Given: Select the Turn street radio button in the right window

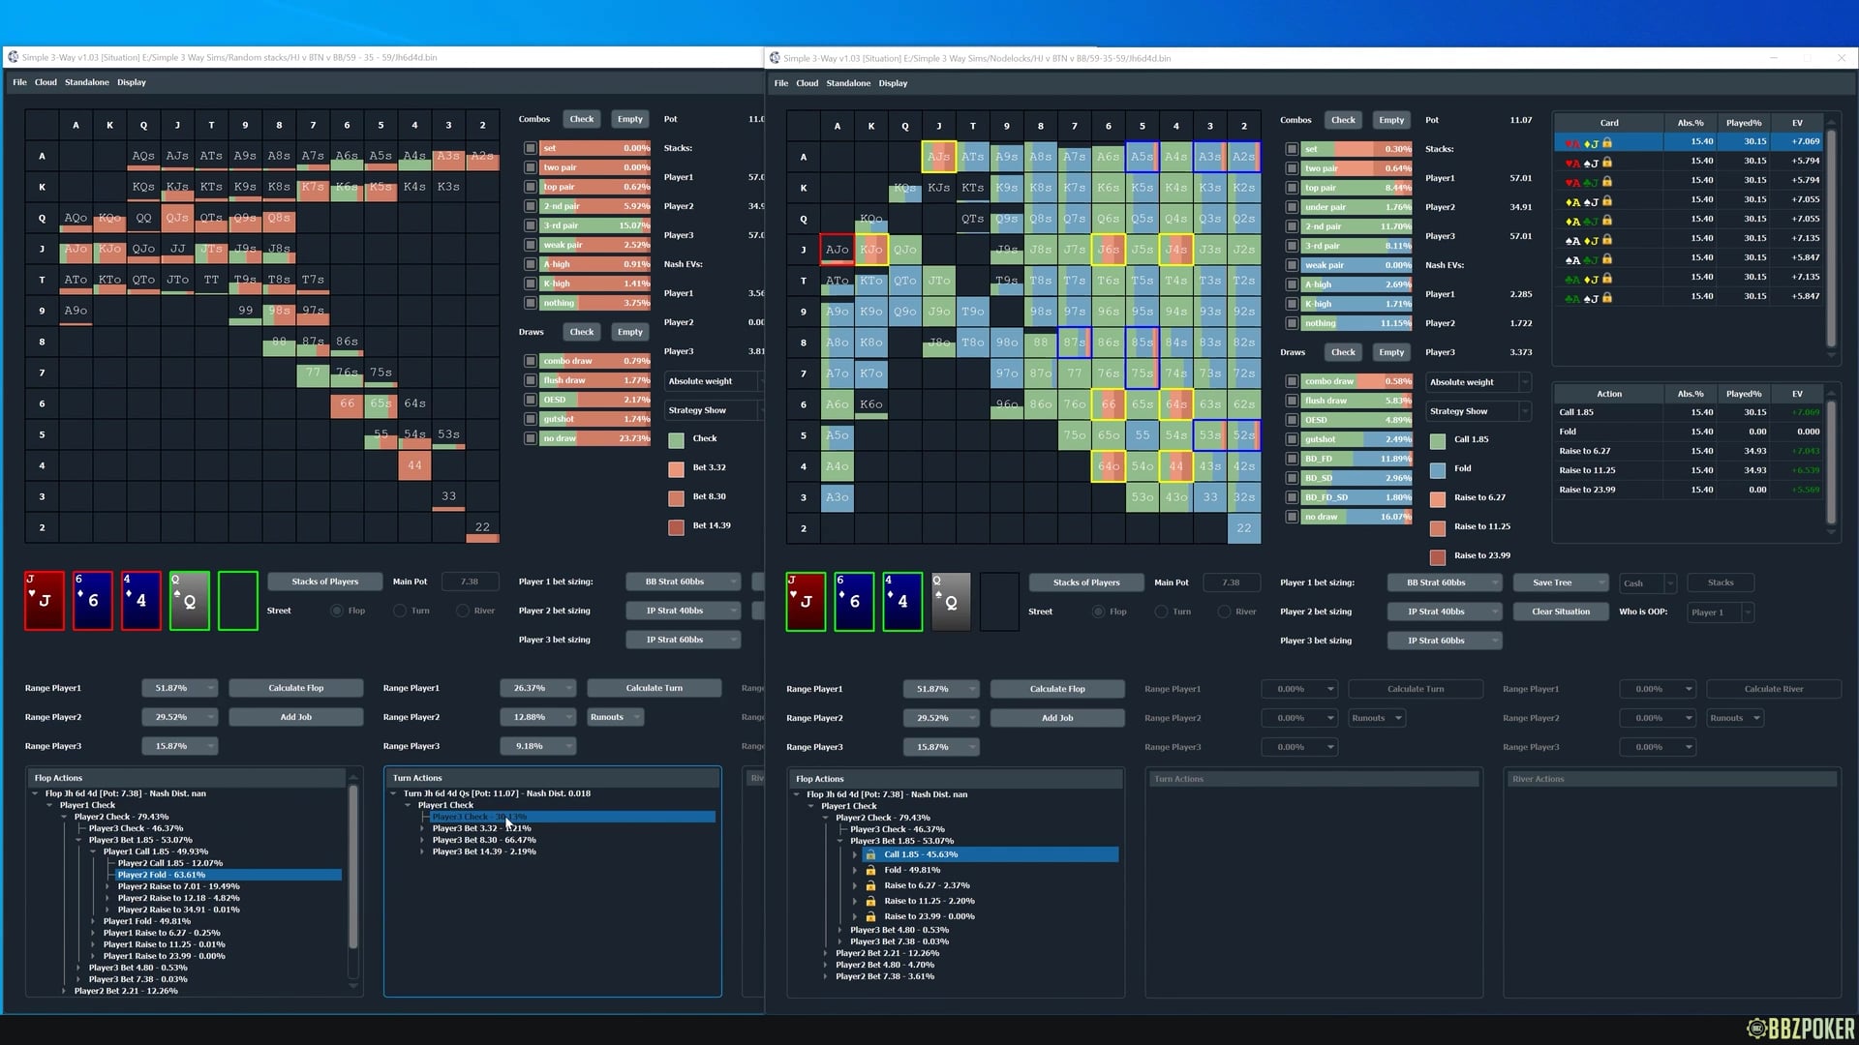Looking at the screenshot, I should [1161, 612].
